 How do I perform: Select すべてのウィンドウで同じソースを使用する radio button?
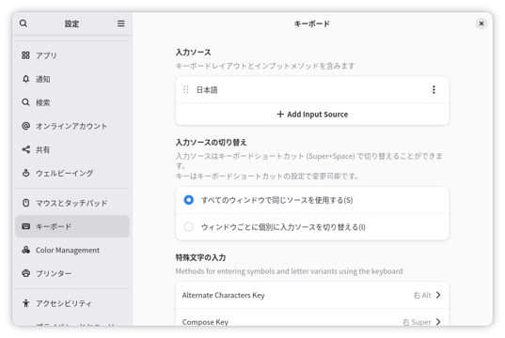tap(189, 200)
